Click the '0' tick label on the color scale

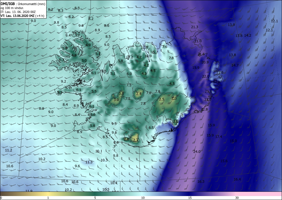pyautogui.click(x=1, y=198)
